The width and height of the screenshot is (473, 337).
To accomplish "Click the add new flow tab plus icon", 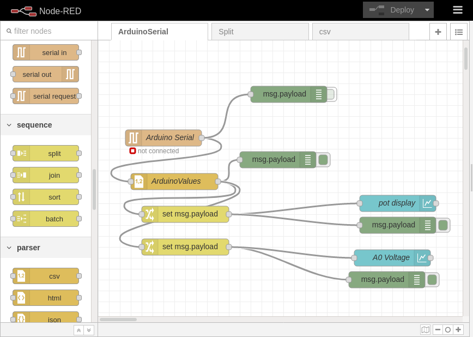I will click(x=438, y=32).
